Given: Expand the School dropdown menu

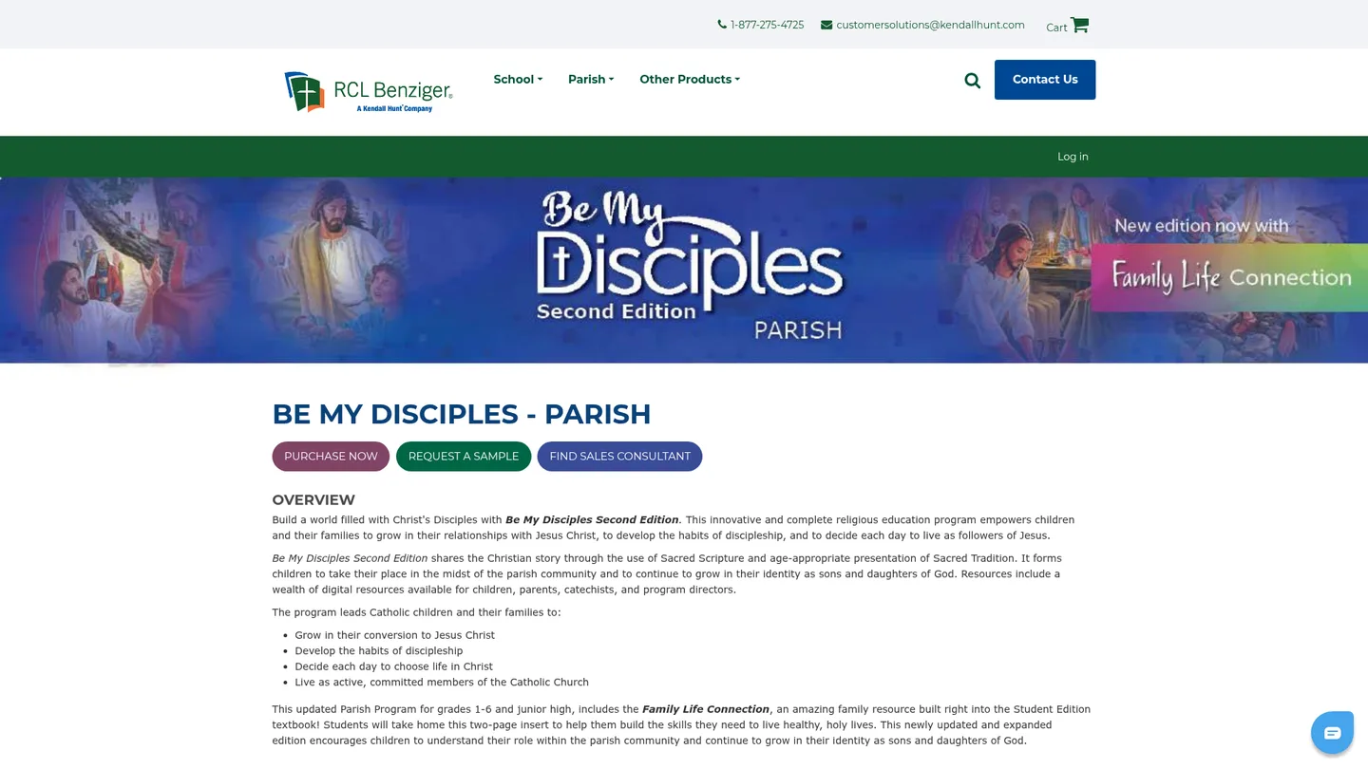Looking at the screenshot, I should (x=518, y=80).
